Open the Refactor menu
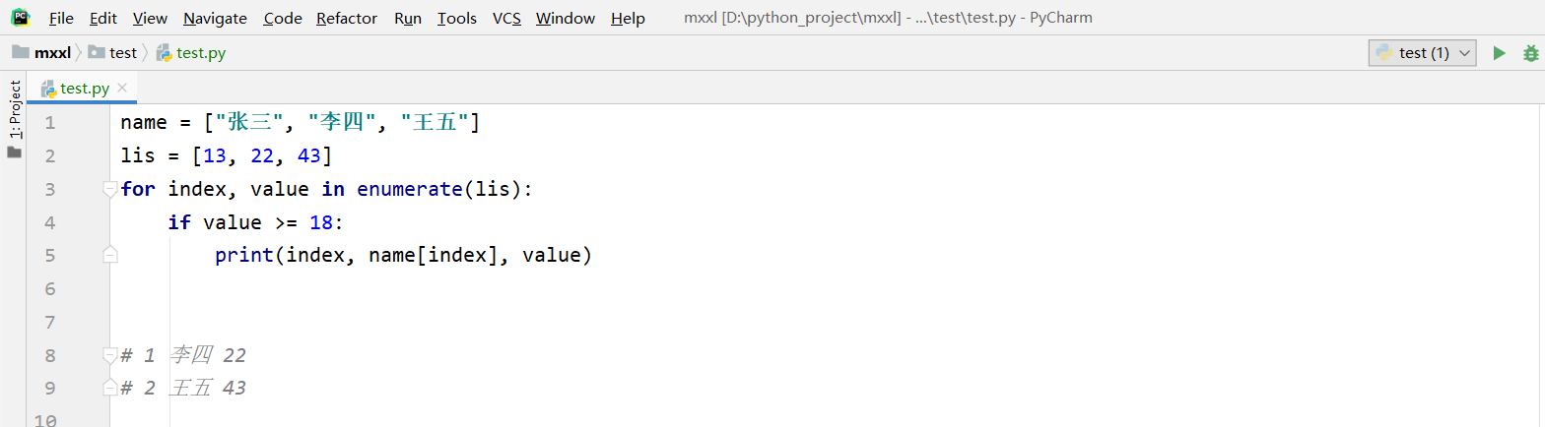 tap(347, 18)
